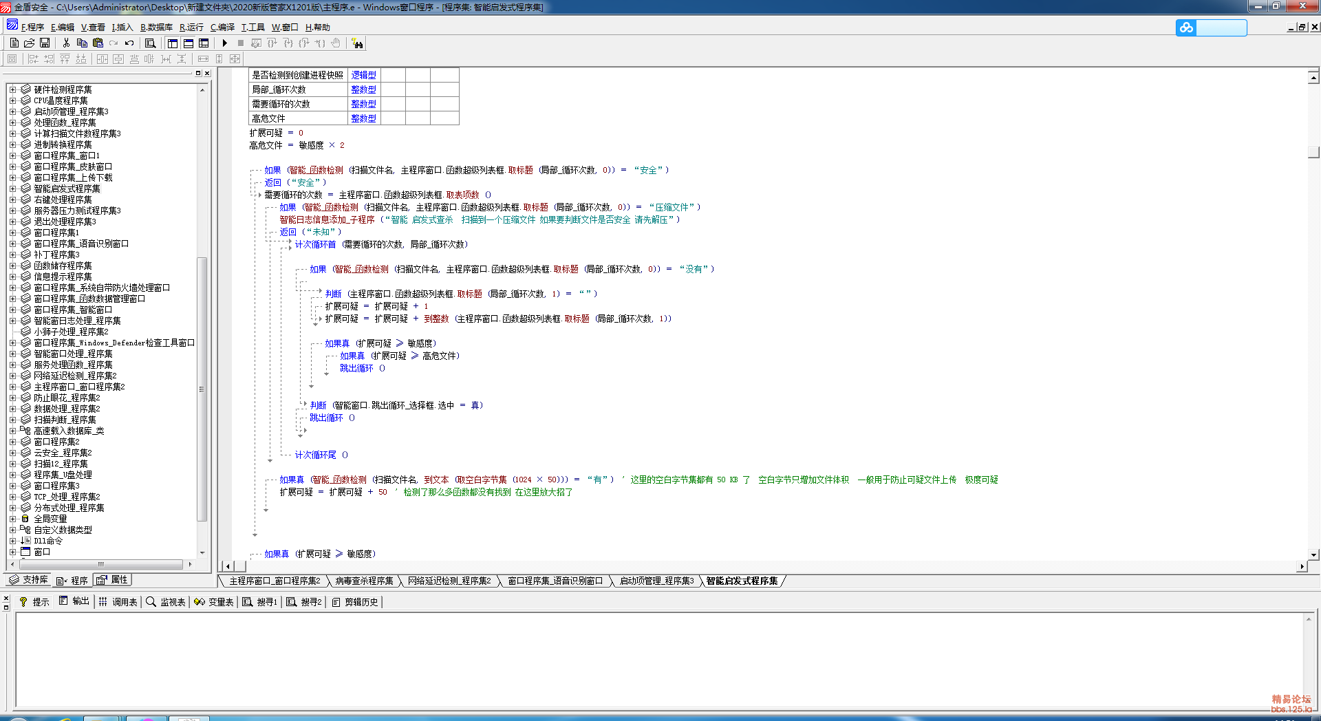Open the 变量表 variable table tab

tap(214, 602)
